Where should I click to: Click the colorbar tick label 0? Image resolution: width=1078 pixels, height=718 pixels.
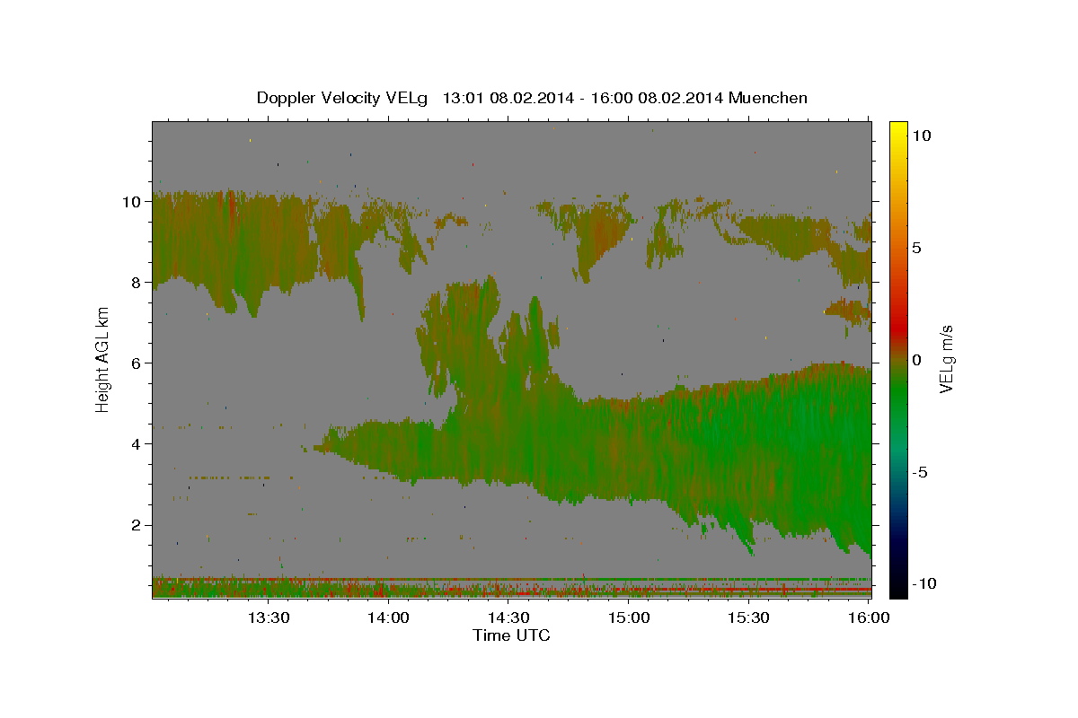(916, 360)
